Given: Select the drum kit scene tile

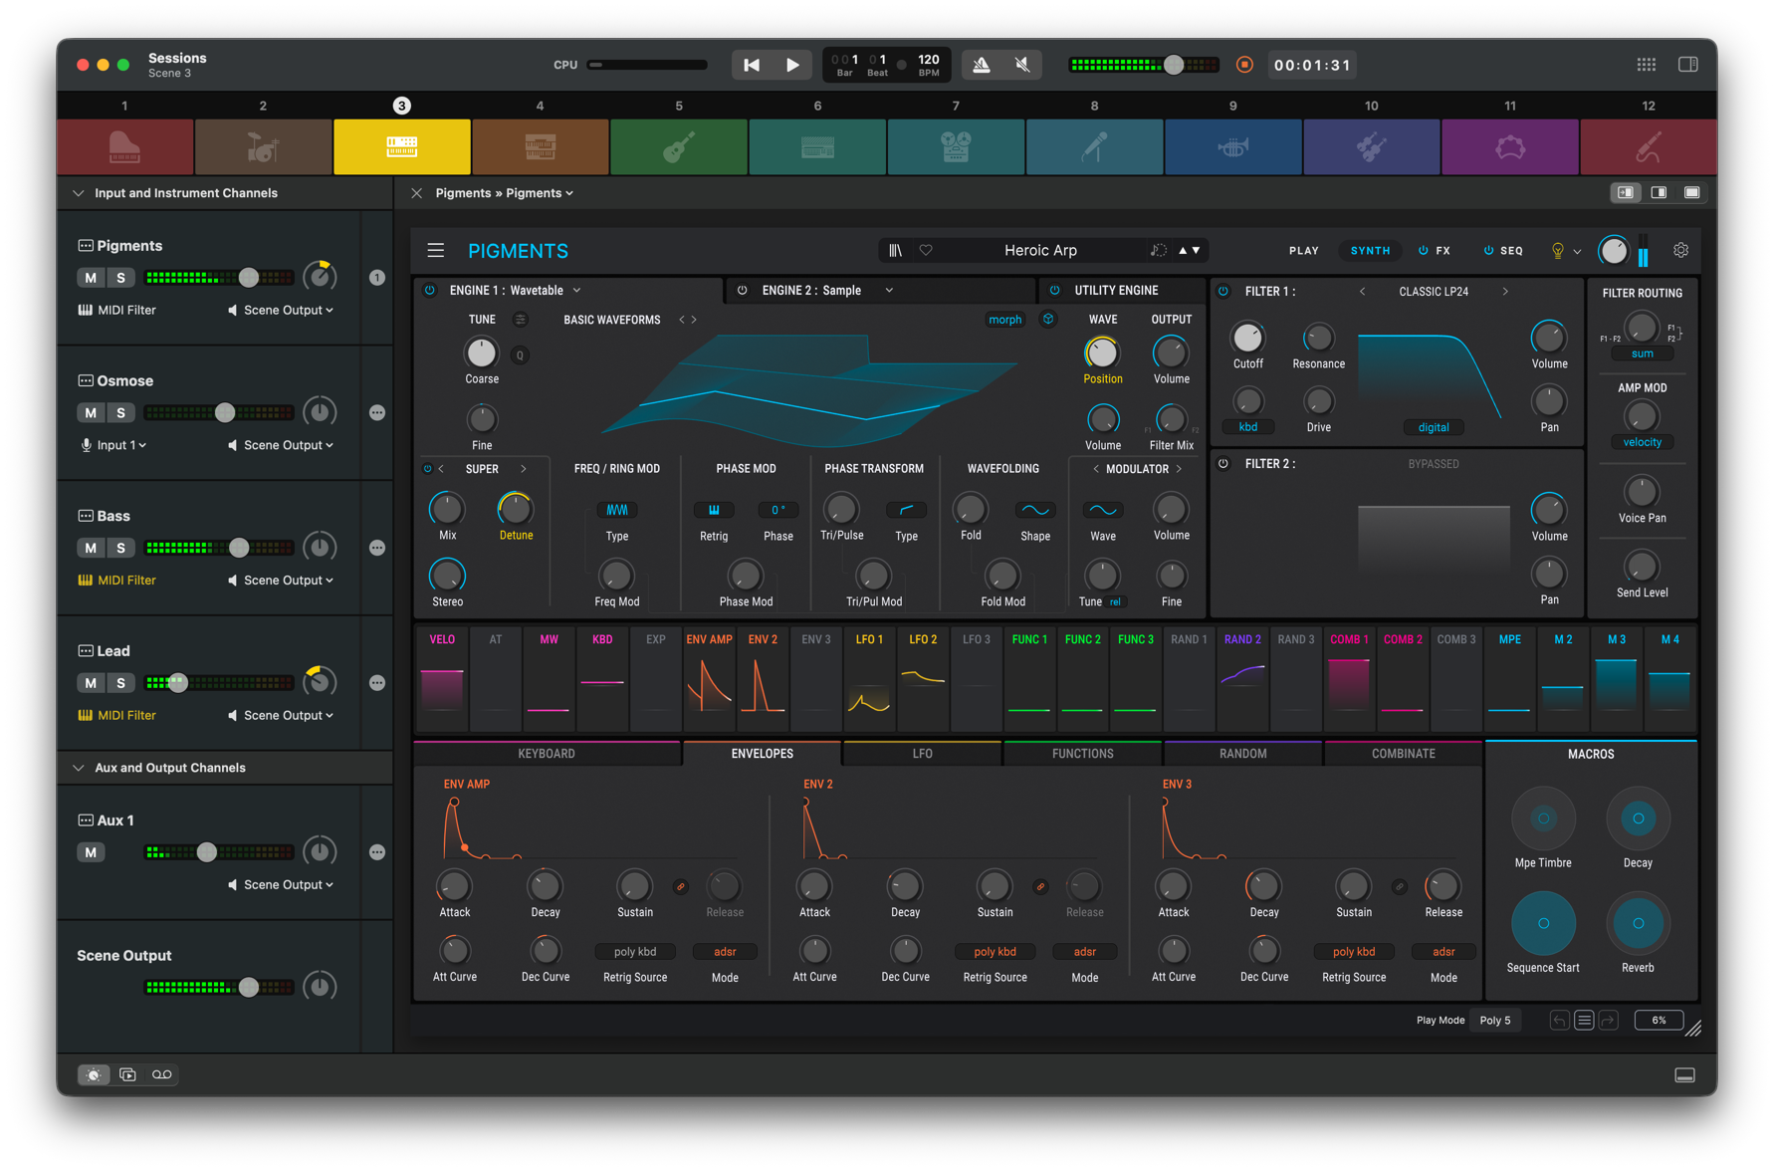Looking at the screenshot, I should (263, 147).
